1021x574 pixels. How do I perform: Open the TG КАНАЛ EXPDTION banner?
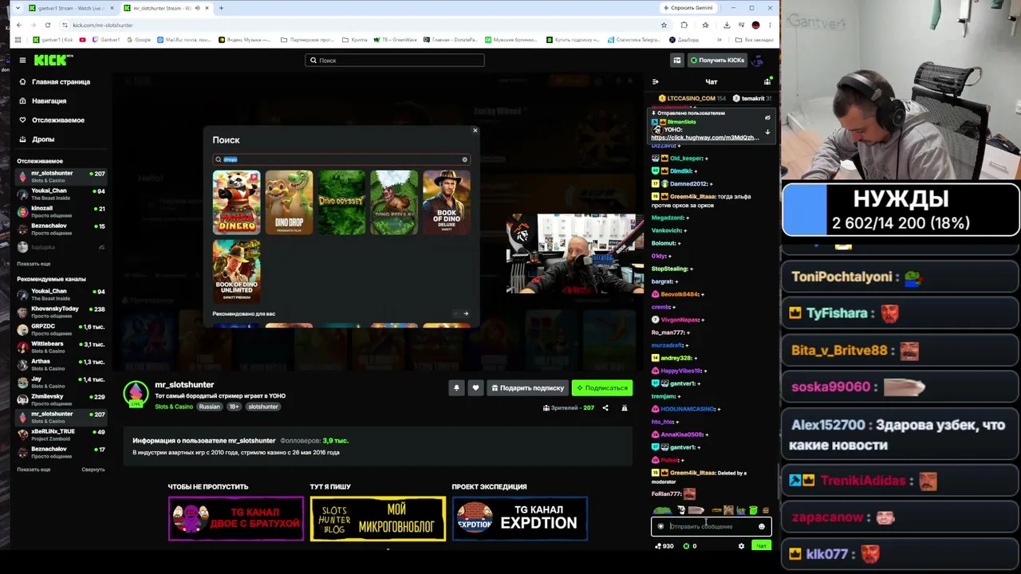520,518
